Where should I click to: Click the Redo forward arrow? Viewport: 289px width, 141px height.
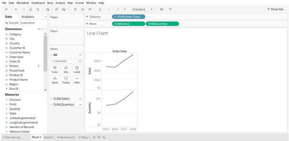(23, 9)
